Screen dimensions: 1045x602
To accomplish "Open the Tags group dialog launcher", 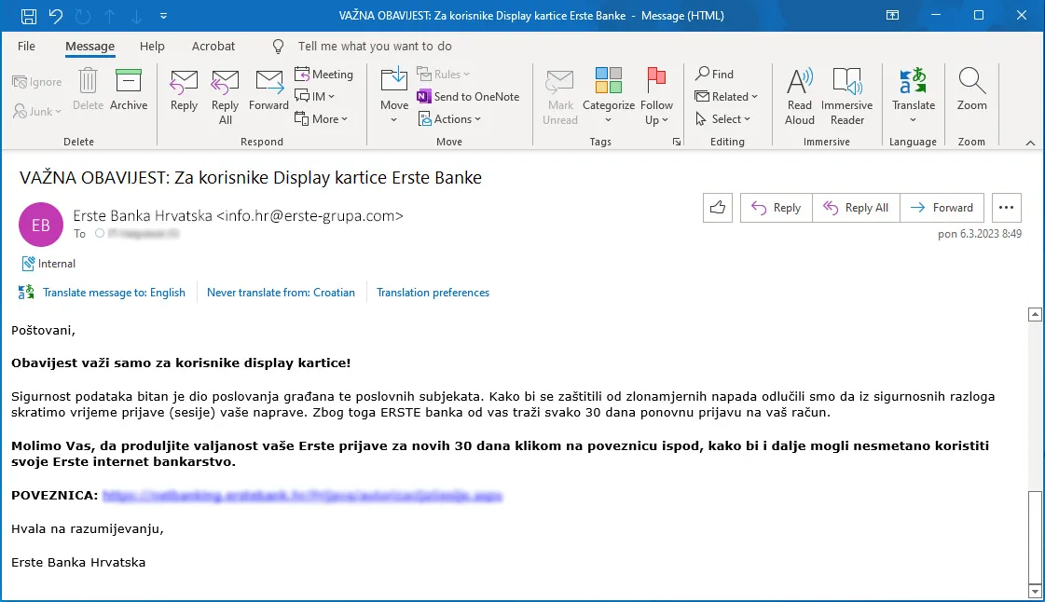I will (677, 142).
